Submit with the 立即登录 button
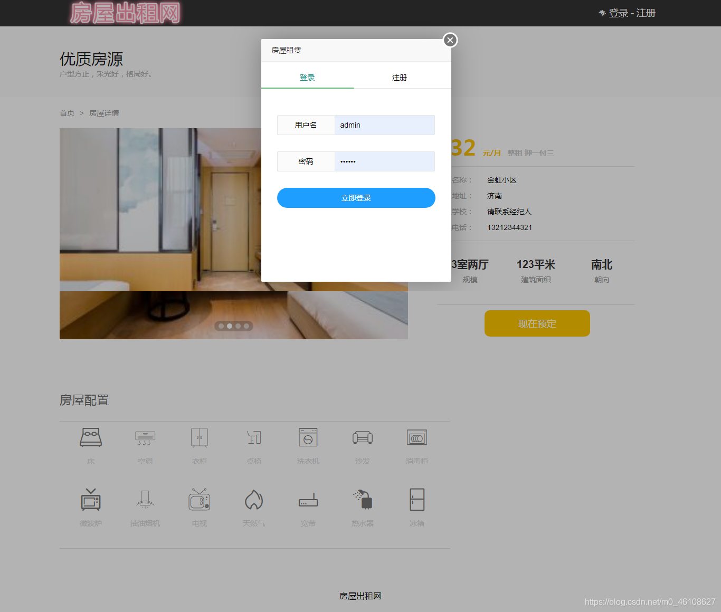The image size is (721, 612). pos(356,198)
